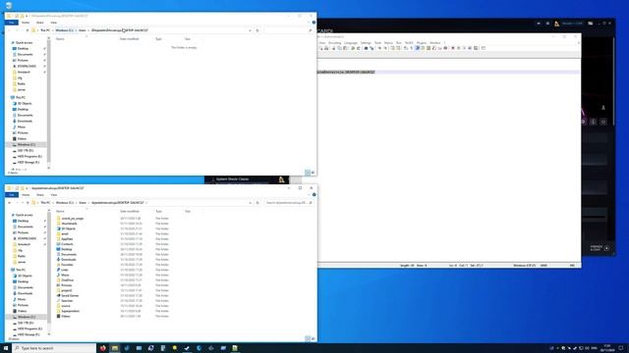This screenshot has width=629, height=353.
Task: Open Settings menu in Notepad++
Action: click(x=366, y=43)
